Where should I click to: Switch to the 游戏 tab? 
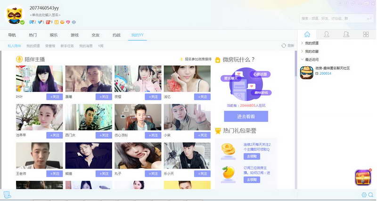click(74, 35)
